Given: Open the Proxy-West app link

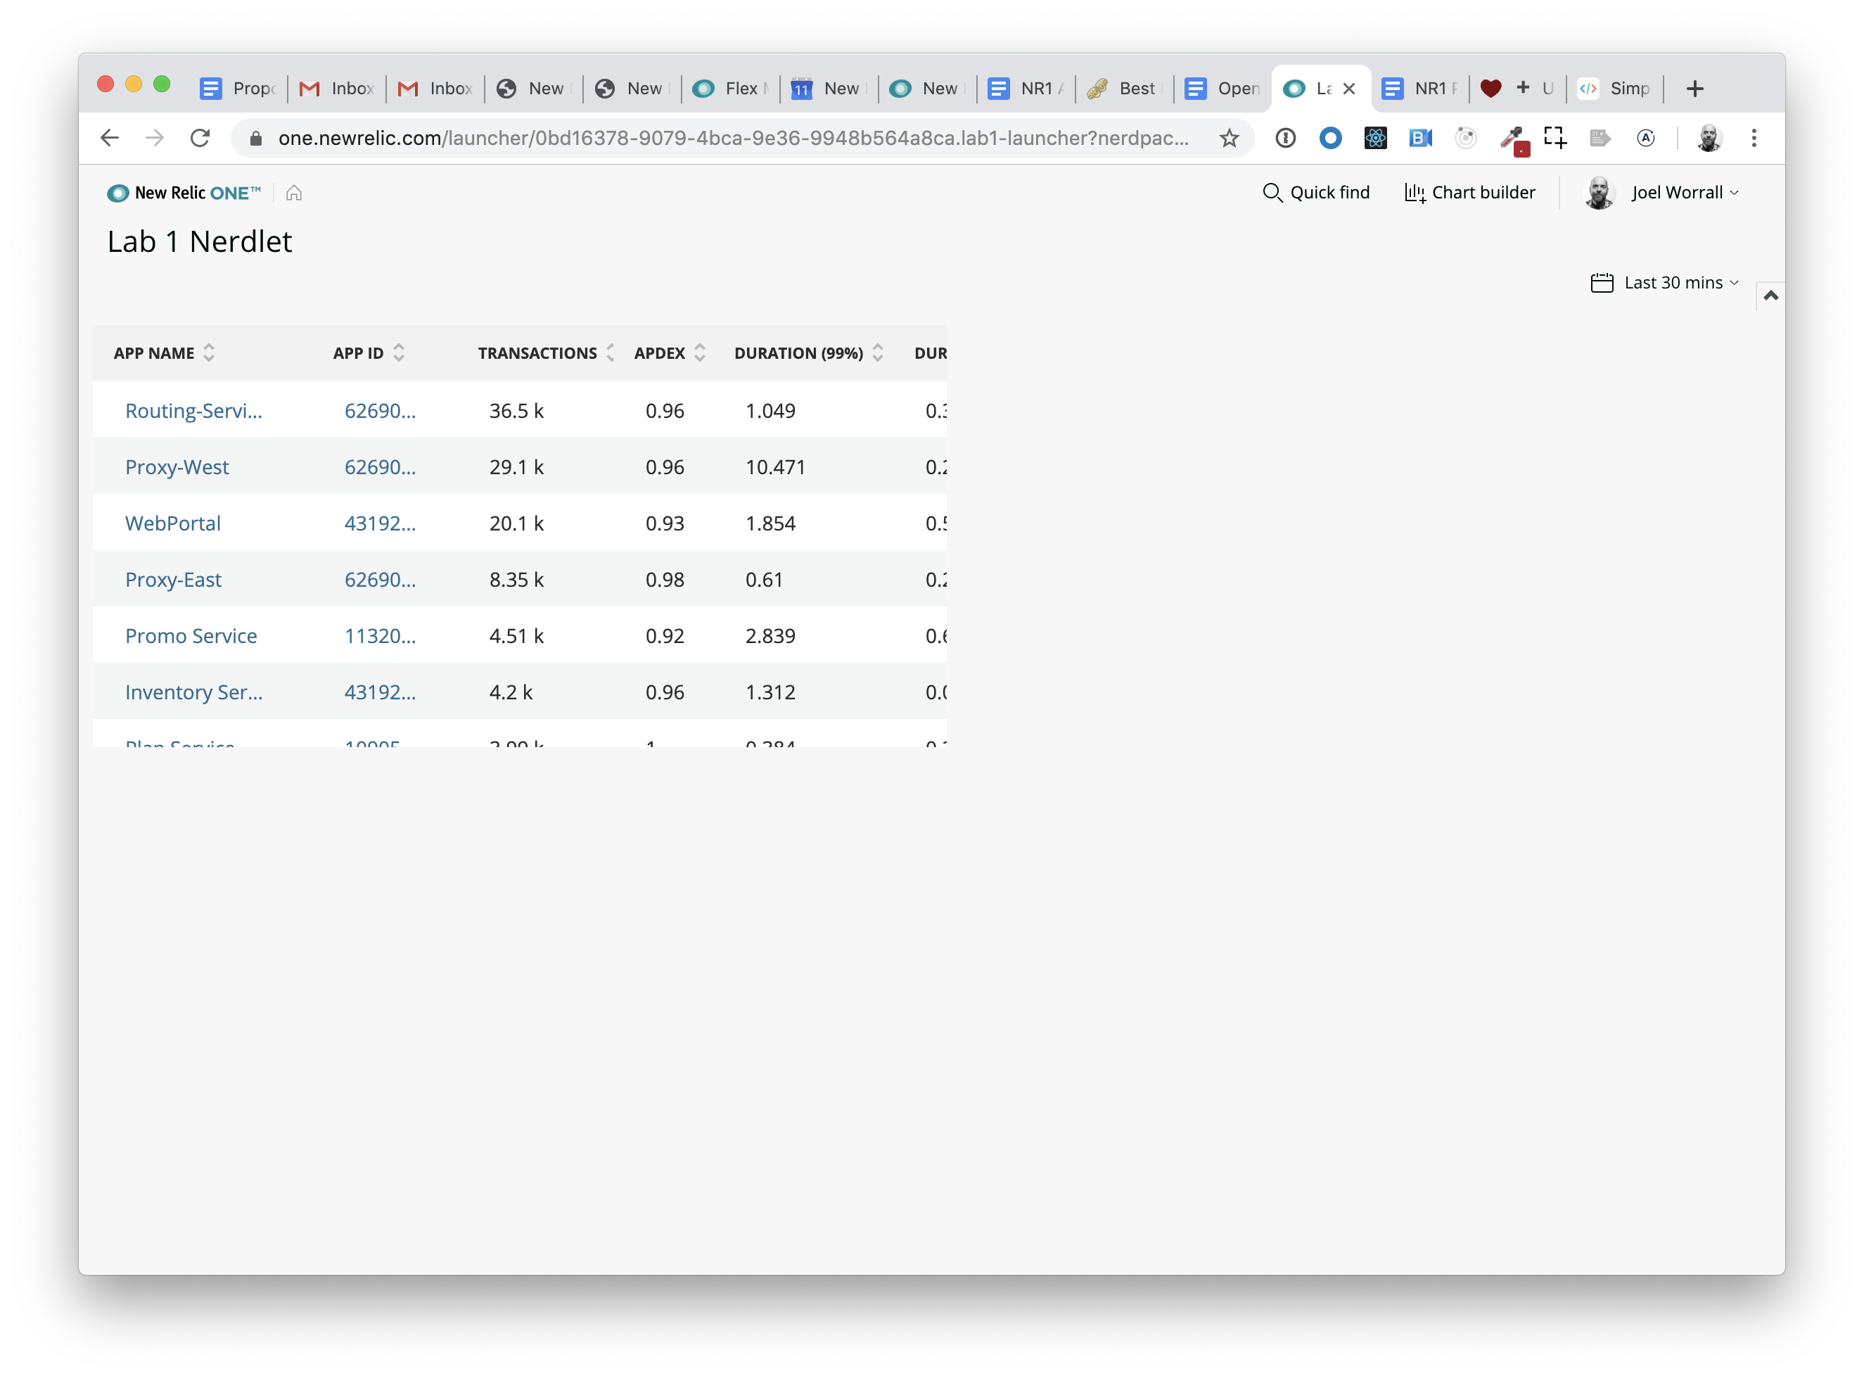Looking at the screenshot, I should 177,467.
